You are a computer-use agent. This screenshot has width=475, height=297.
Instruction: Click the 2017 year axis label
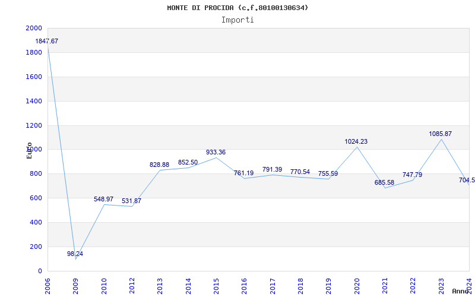(x=273, y=286)
